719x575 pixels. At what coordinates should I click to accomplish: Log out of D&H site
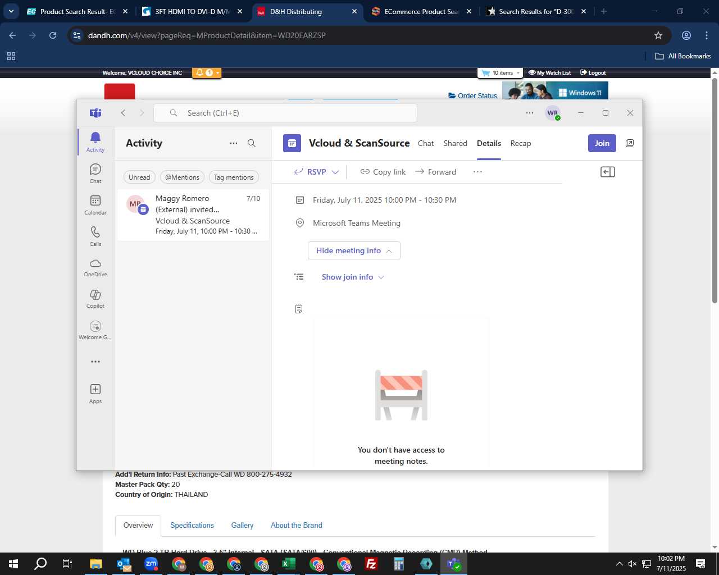[x=593, y=72]
